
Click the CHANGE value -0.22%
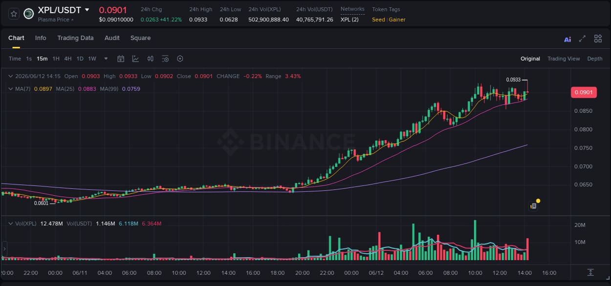tap(253, 76)
